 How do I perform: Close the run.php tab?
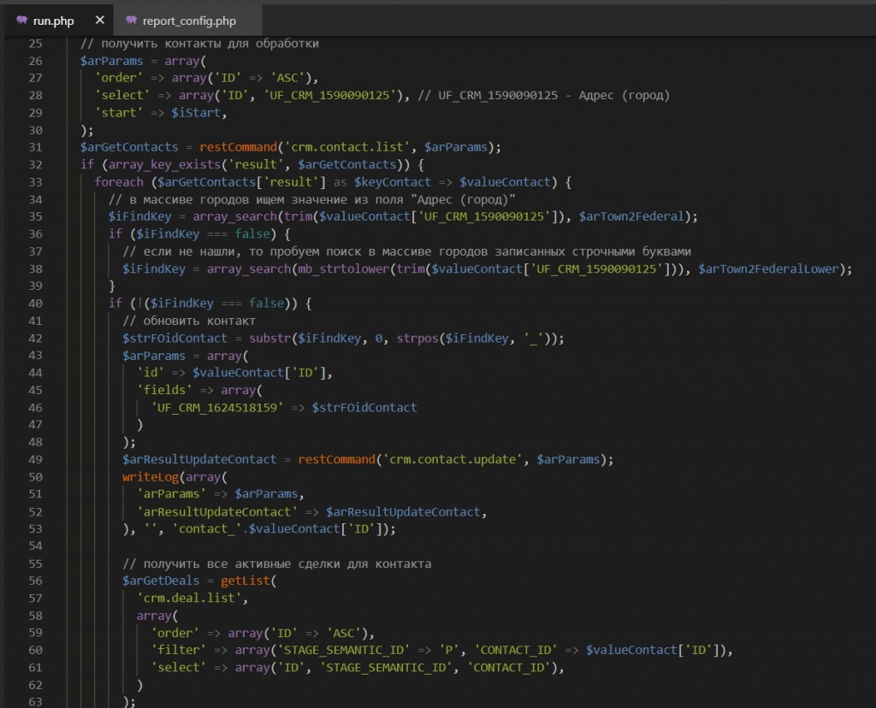click(100, 21)
